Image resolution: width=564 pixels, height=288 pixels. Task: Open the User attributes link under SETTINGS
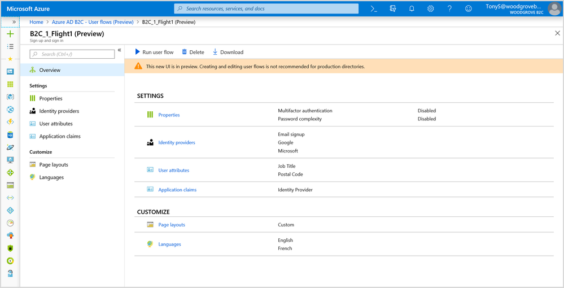tap(174, 171)
